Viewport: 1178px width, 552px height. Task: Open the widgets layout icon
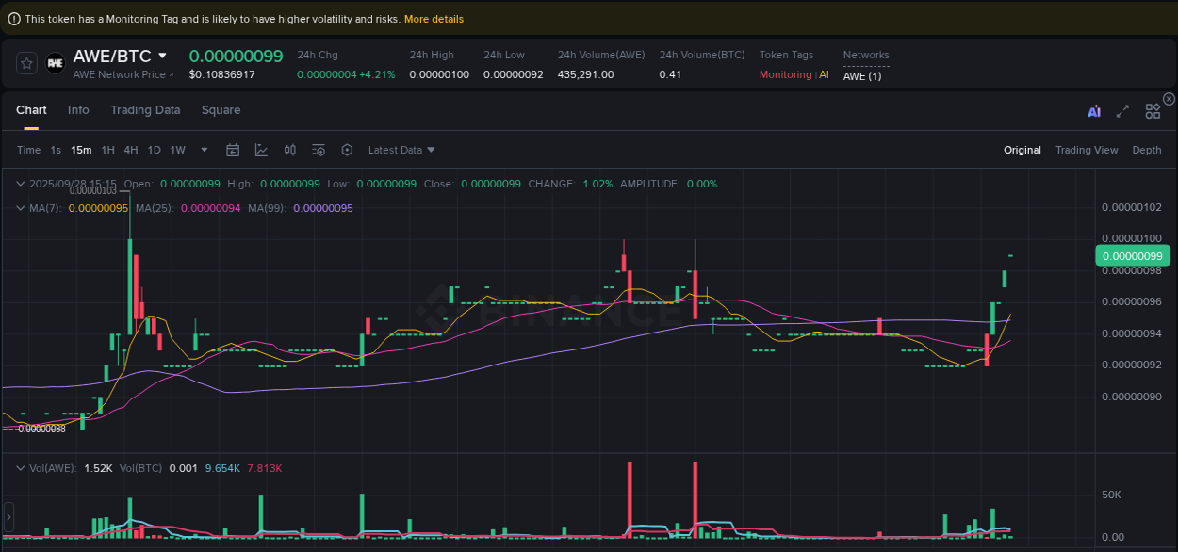click(x=1153, y=110)
